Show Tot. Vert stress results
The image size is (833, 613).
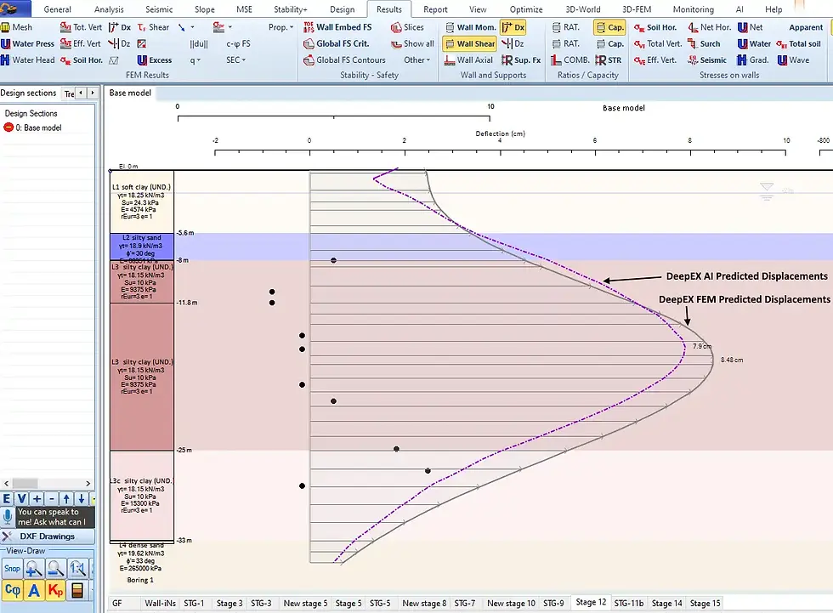point(82,27)
